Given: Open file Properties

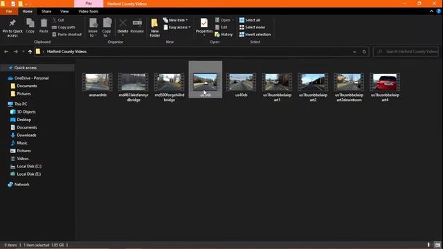Looking at the screenshot, I should coord(204,28).
